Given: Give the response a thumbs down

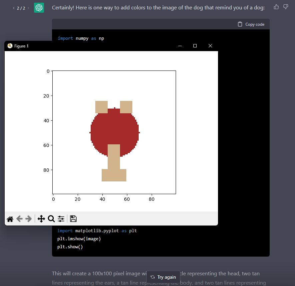Looking at the screenshot, I should coord(286,7).
